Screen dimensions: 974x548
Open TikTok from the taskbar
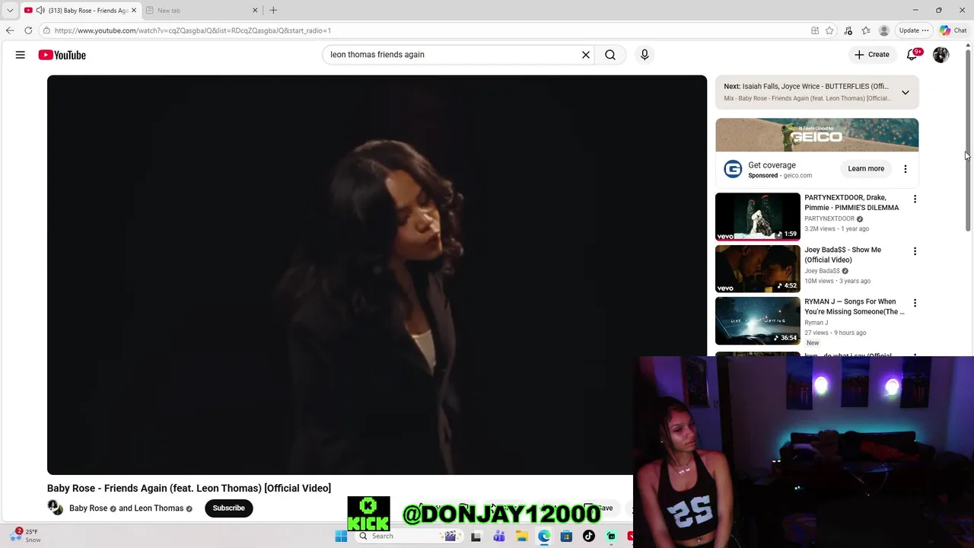(x=588, y=536)
